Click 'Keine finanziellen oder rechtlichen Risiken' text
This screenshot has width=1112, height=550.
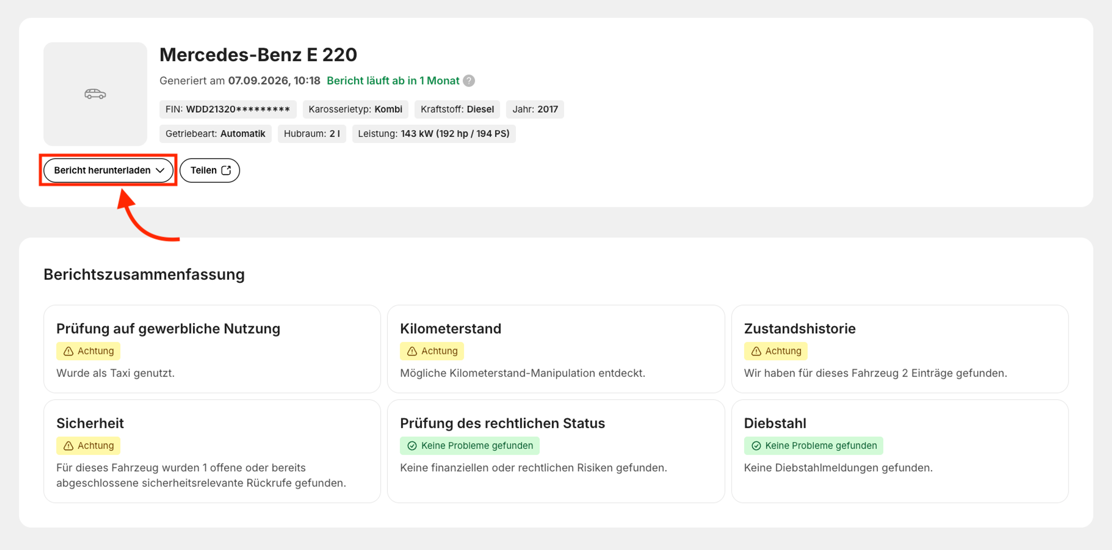(533, 467)
